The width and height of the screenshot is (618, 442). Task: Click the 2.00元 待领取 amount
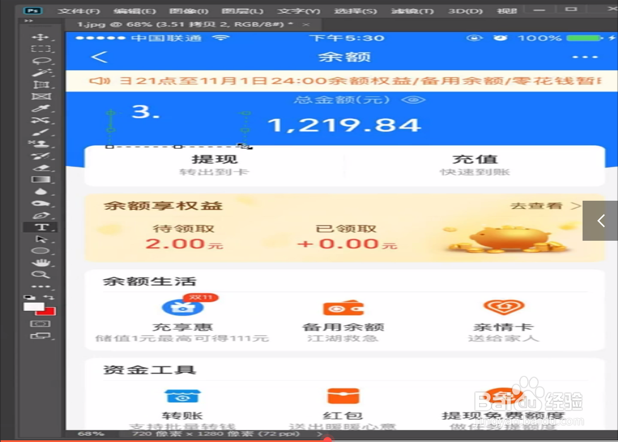pyautogui.click(x=184, y=244)
